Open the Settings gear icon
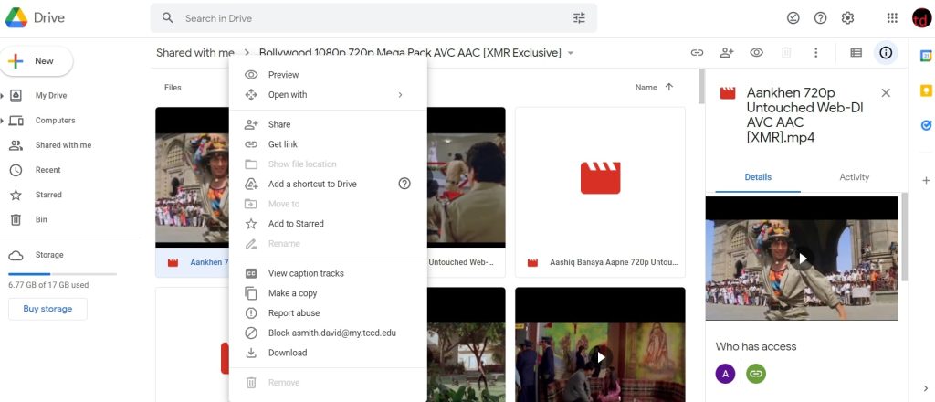Viewport: 935px width, 402px height. point(847,18)
